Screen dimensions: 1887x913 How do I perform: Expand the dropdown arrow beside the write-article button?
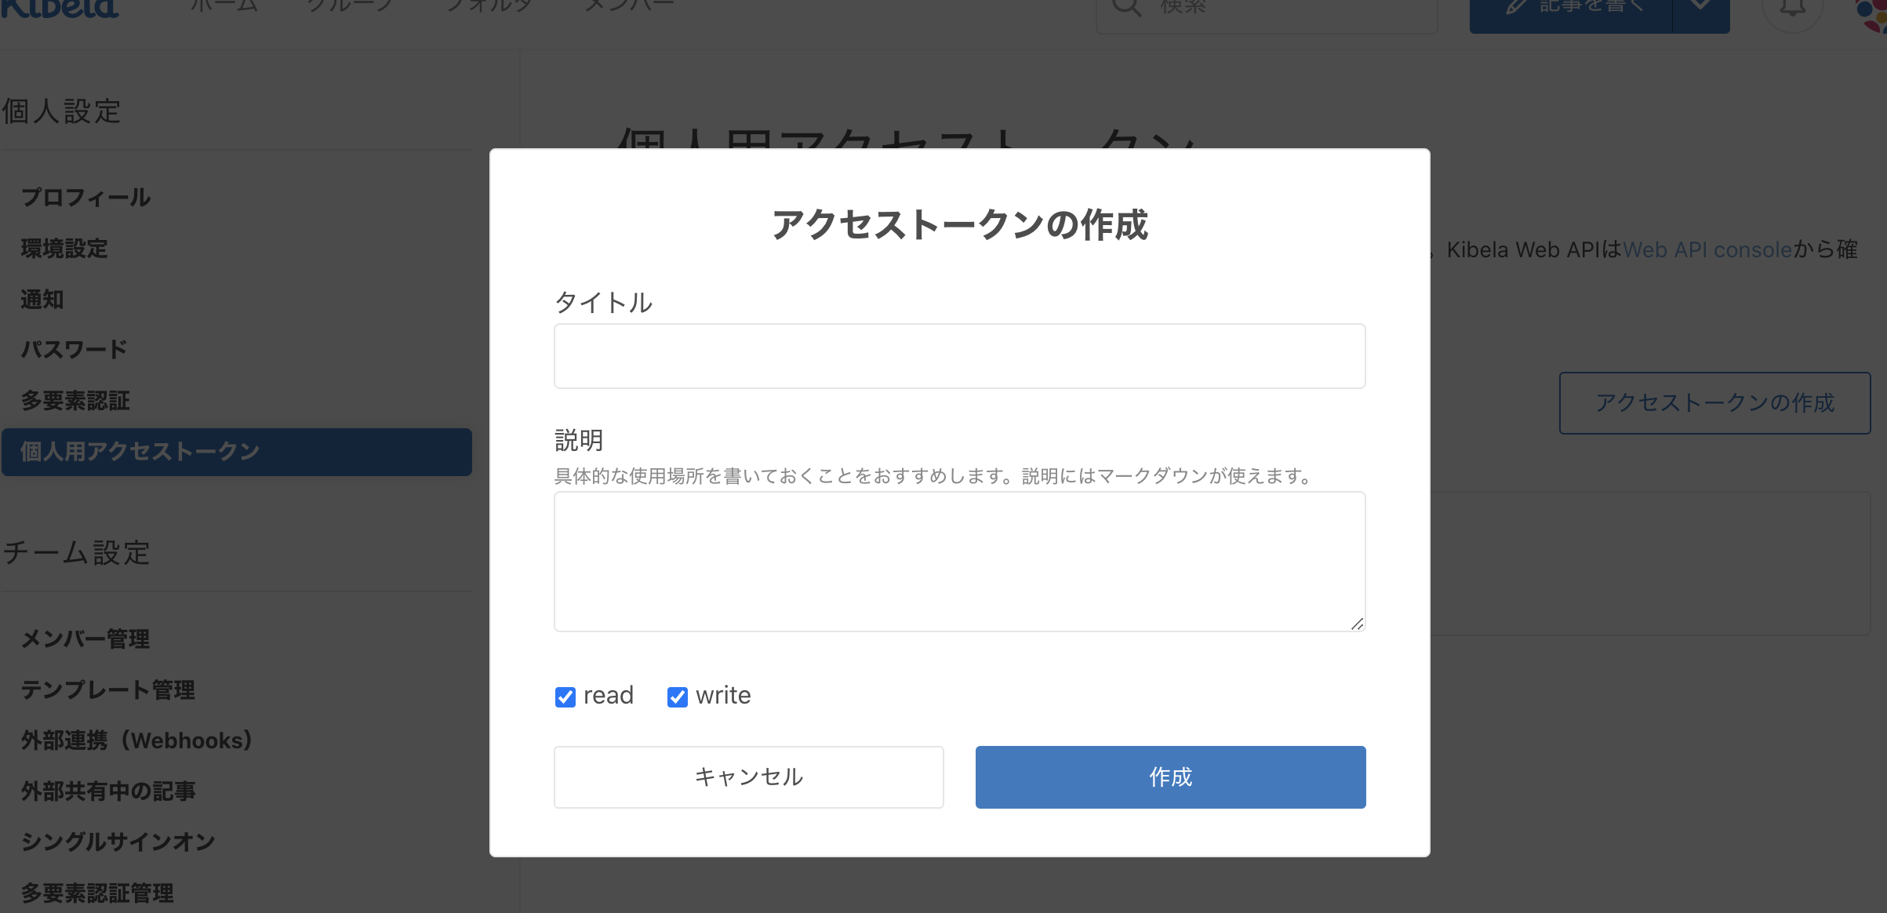pos(1700,8)
